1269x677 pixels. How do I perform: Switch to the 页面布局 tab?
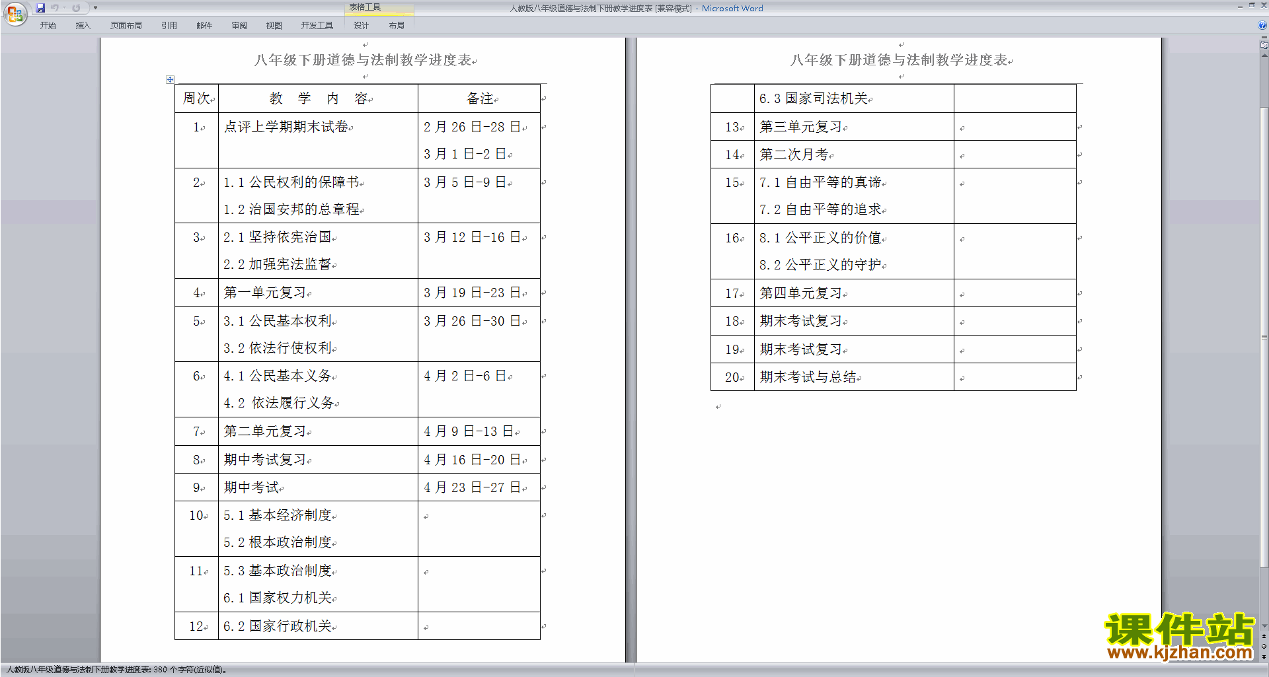pos(126,25)
